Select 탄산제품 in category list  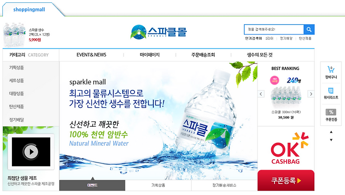click(16, 107)
